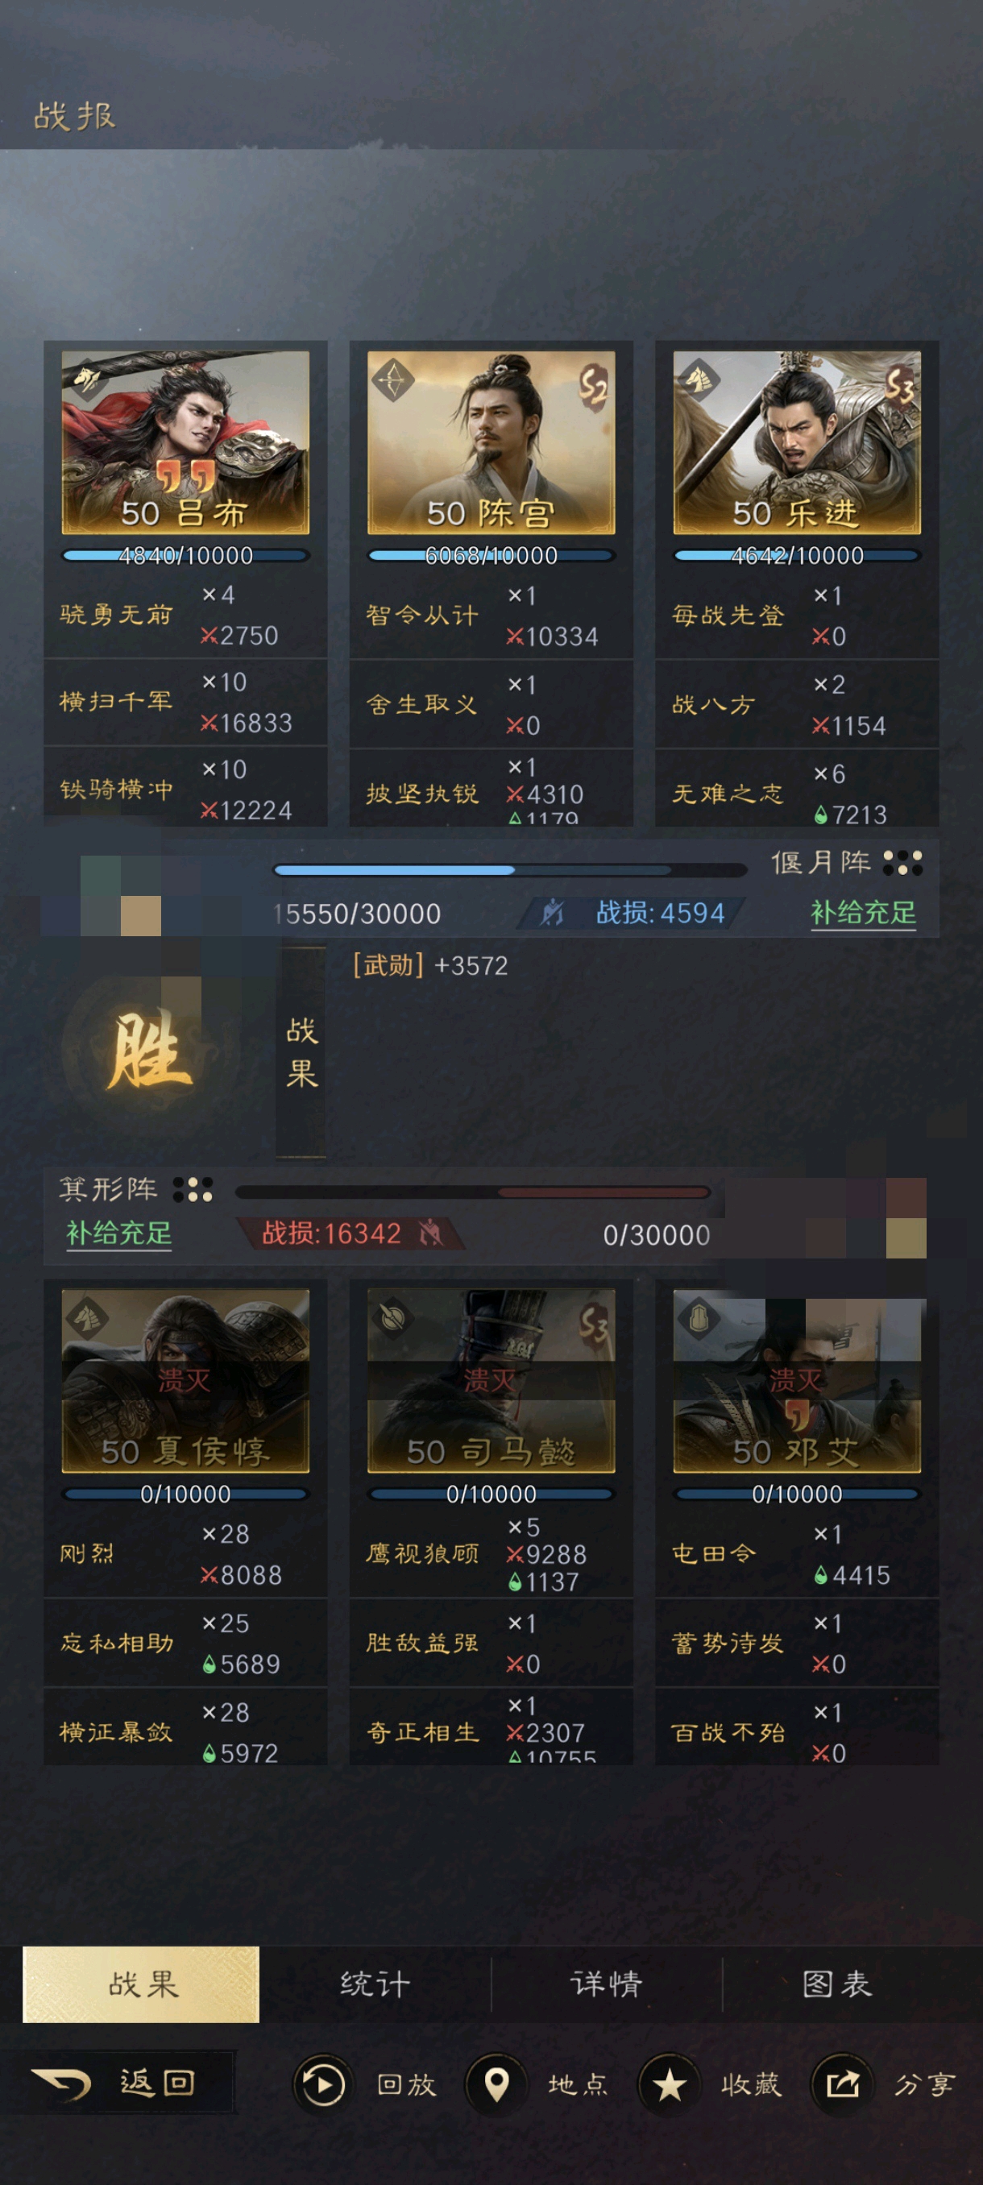Tap the 偃月阵 formation dots icon
This screenshot has height=2185, width=983.
pyautogui.click(x=902, y=863)
